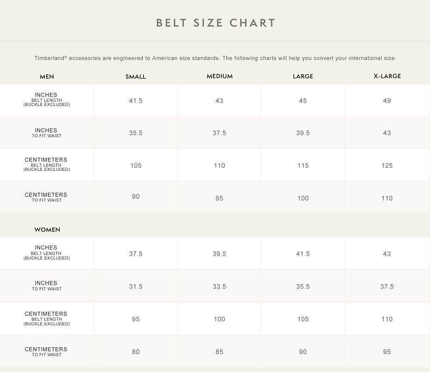Click the 80 centimeters waist cell

tap(136, 352)
